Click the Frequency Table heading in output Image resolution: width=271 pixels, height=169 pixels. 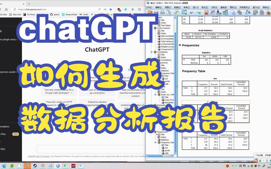193,71
